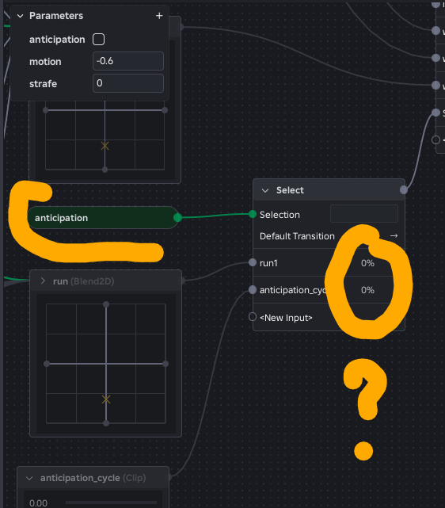Click the Selection input port
Viewport: 445px width, 508px height.
coord(253,214)
